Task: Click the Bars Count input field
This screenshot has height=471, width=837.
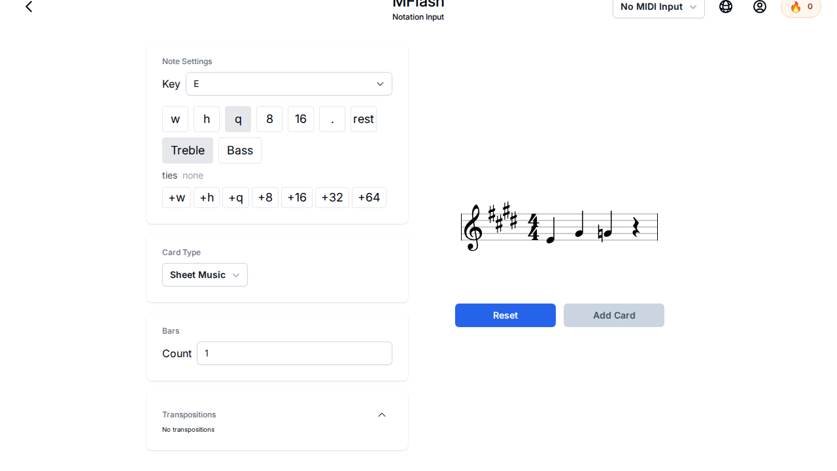Action: pos(294,353)
